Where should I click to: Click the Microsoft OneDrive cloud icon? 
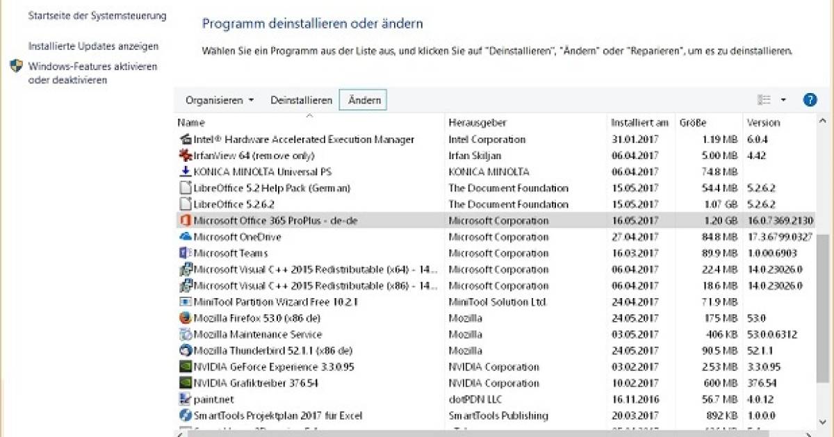coord(185,237)
